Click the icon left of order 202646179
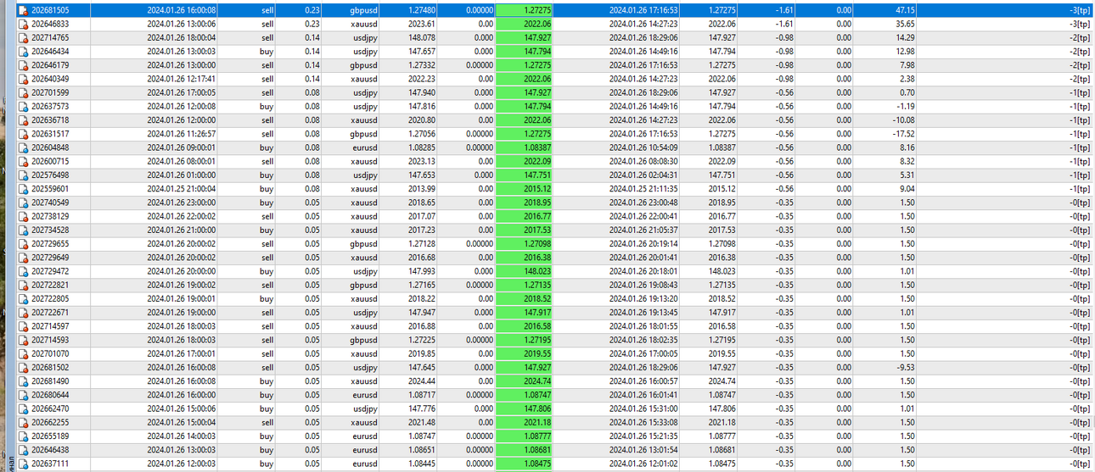Viewport: 1095px width, 472px height. point(23,65)
